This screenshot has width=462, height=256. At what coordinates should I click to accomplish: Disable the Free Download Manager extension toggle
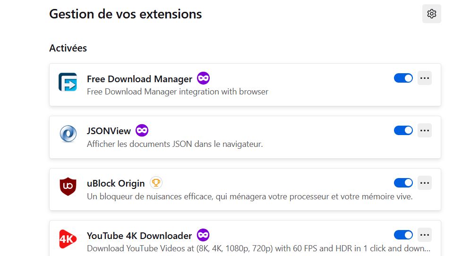coord(403,78)
